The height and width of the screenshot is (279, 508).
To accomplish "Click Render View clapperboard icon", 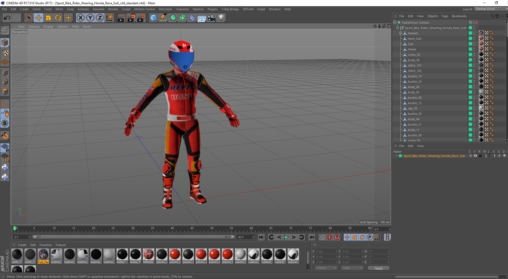I will [x=121, y=18].
